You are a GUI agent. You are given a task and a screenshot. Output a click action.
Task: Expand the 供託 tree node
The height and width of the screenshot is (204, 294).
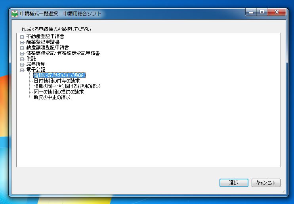22,59
